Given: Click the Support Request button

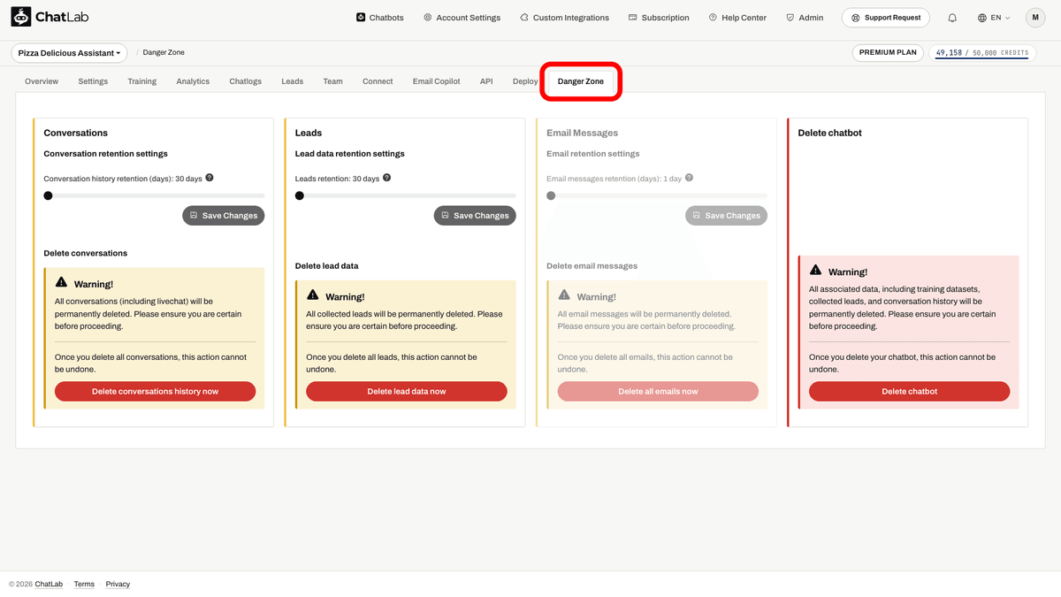Looking at the screenshot, I should coord(887,17).
